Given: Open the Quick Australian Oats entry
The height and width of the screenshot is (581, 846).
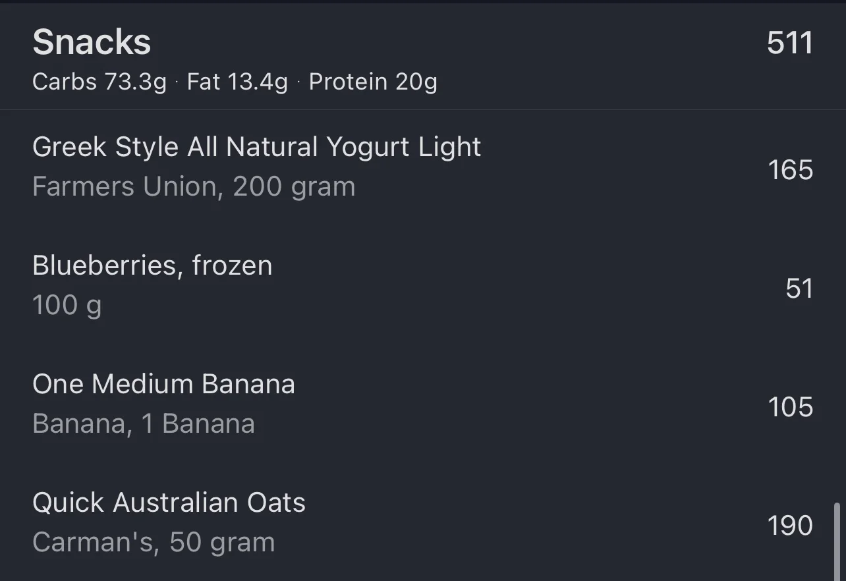Looking at the screenshot, I should (169, 503).
